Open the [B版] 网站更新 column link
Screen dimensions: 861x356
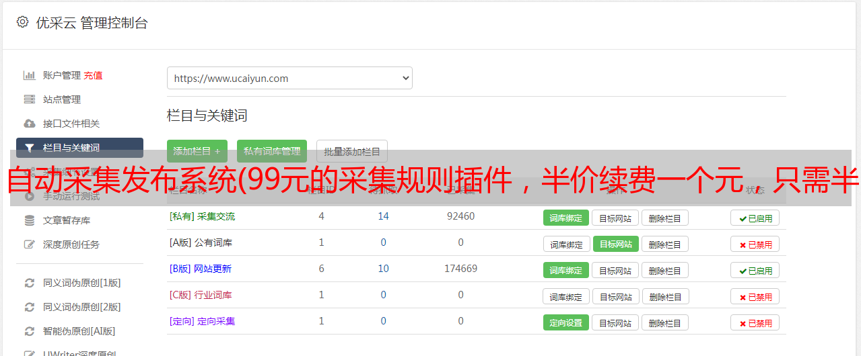(201, 269)
